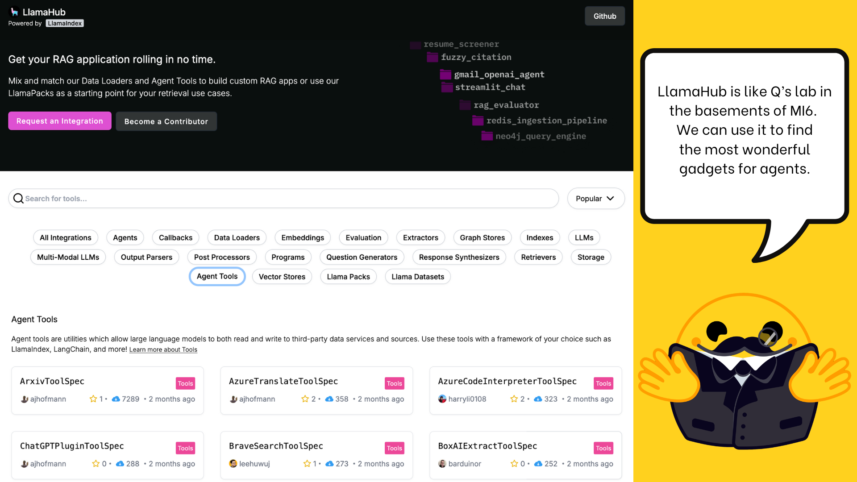Click Become a Contributor button
The width and height of the screenshot is (857, 482).
click(x=166, y=121)
